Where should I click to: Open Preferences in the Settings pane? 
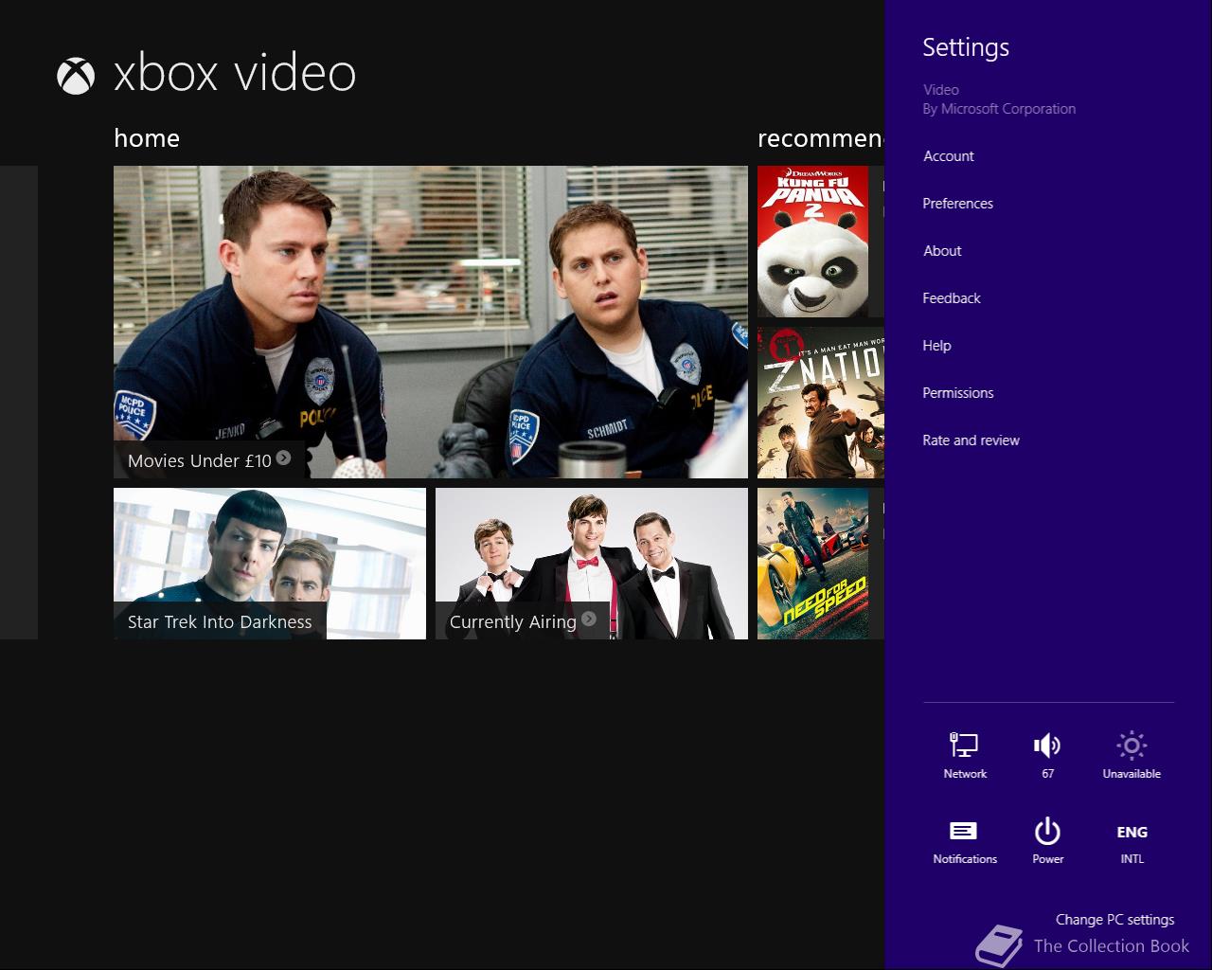point(958,204)
